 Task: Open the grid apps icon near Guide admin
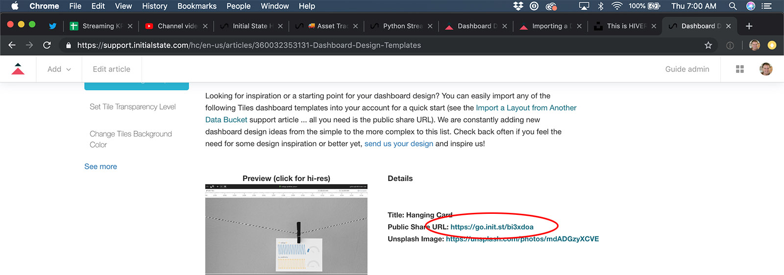[x=740, y=69]
